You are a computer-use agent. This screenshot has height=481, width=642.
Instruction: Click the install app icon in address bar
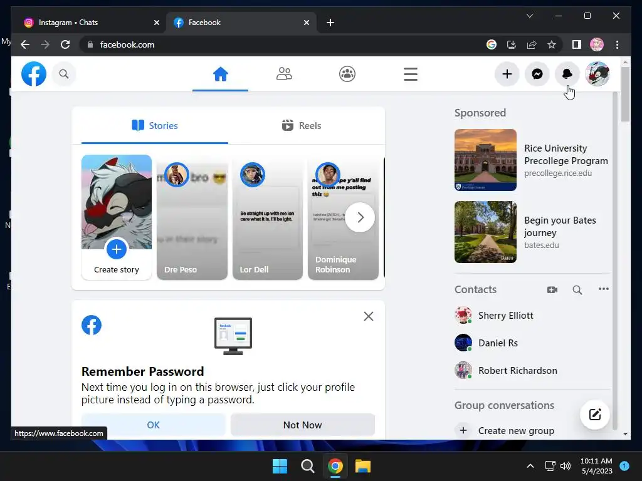click(512, 44)
